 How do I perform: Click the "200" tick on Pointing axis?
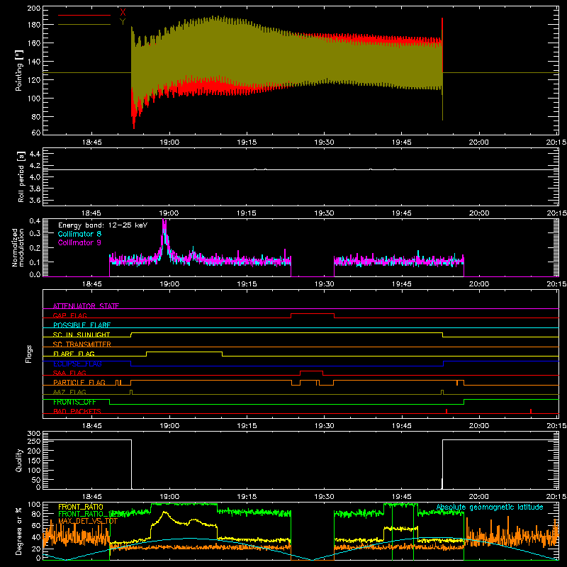34,9
